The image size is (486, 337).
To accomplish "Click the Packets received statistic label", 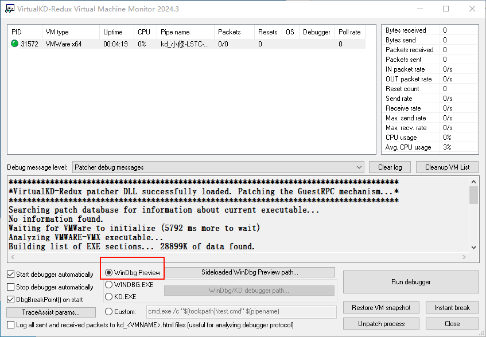I will (x=410, y=50).
